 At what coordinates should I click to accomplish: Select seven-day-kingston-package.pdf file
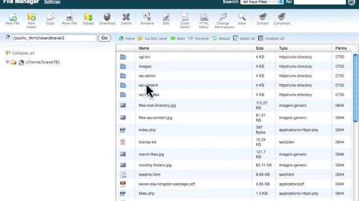(x=167, y=184)
